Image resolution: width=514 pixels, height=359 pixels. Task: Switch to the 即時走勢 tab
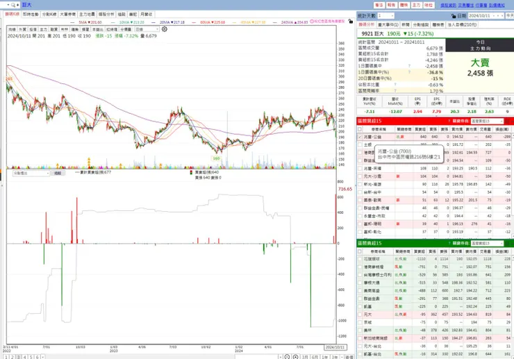pos(31,15)
